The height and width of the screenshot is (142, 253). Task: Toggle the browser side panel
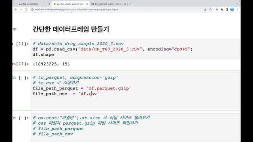[x=227, y=9]
